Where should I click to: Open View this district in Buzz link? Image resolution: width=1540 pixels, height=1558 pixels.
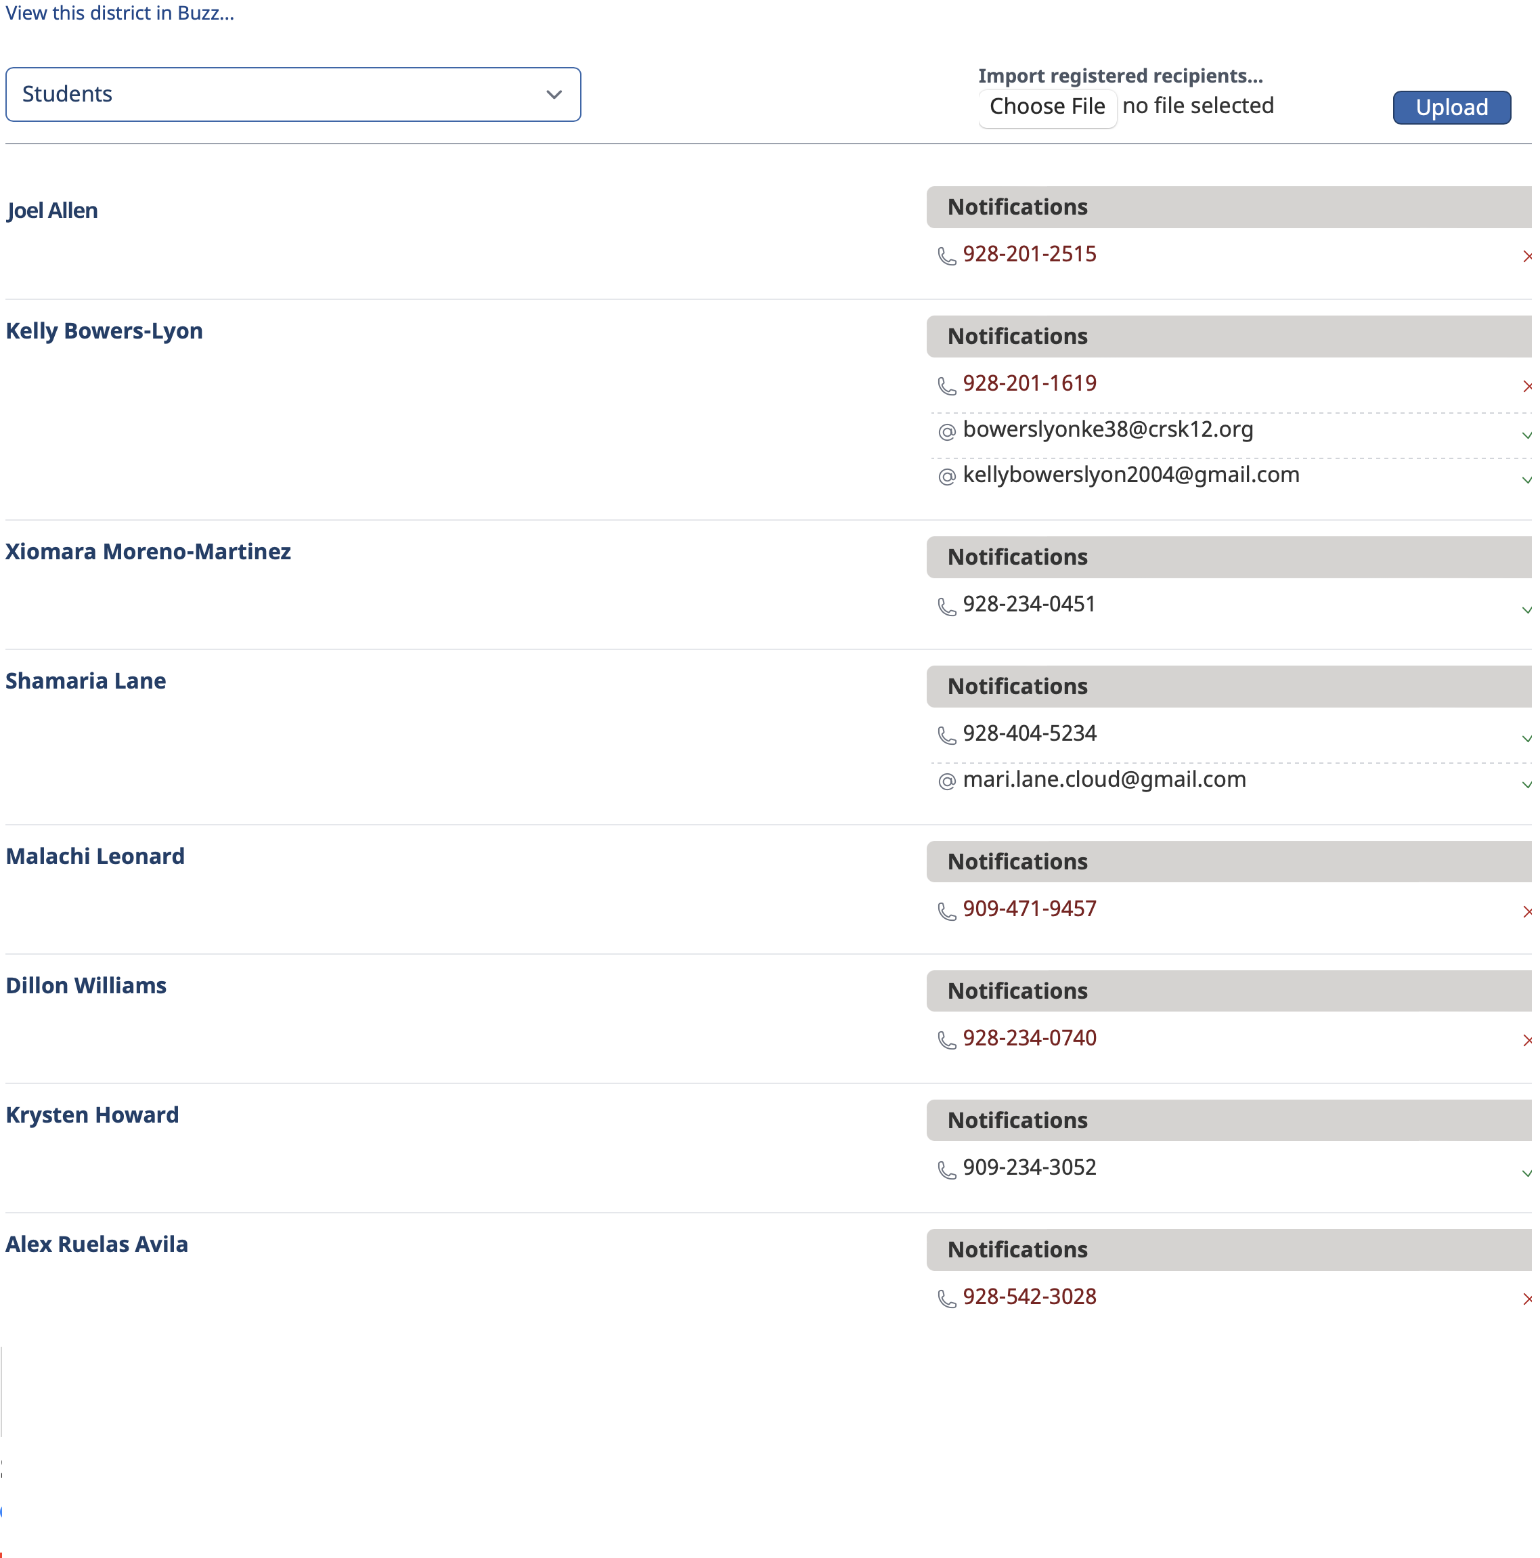[x=120, y=14]
